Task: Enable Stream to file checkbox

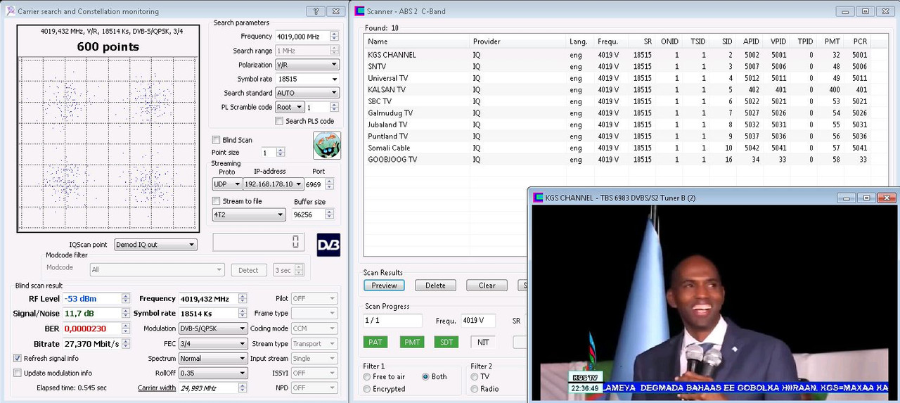Action: pyautogui.click(x=217, y=201)
